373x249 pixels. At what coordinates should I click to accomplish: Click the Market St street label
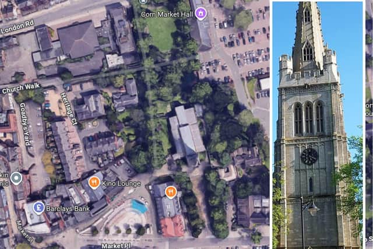tap(24, 232)
